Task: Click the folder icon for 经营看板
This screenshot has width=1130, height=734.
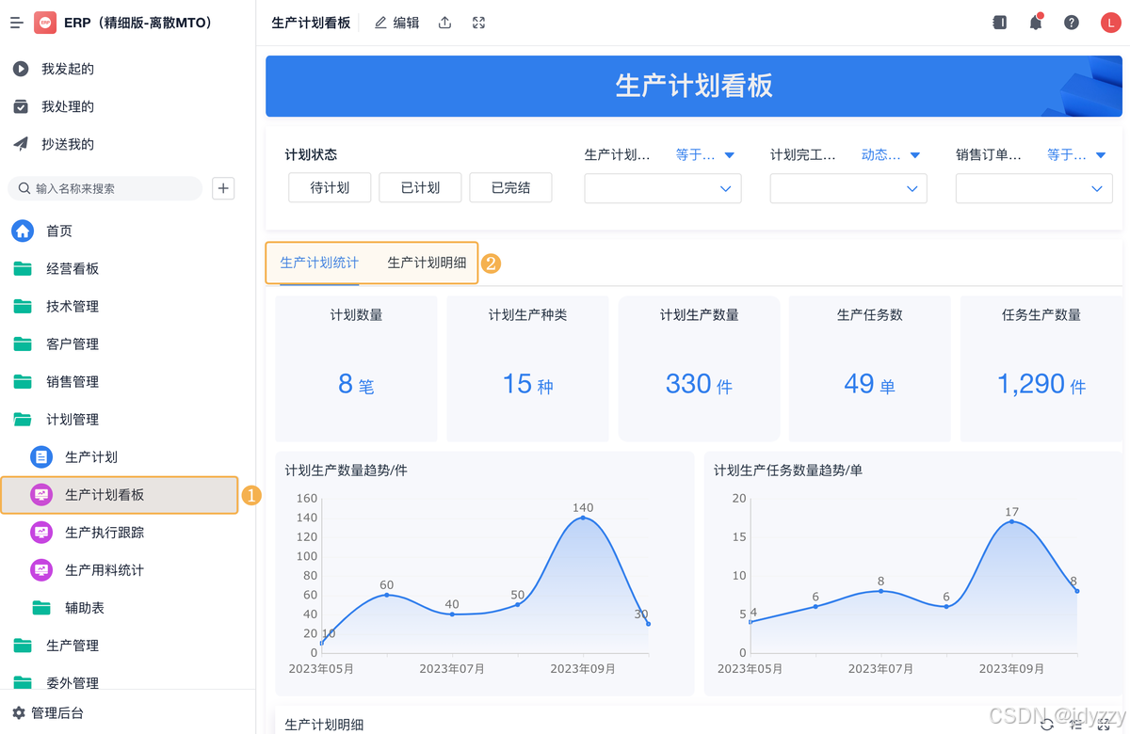Action: 23,269
